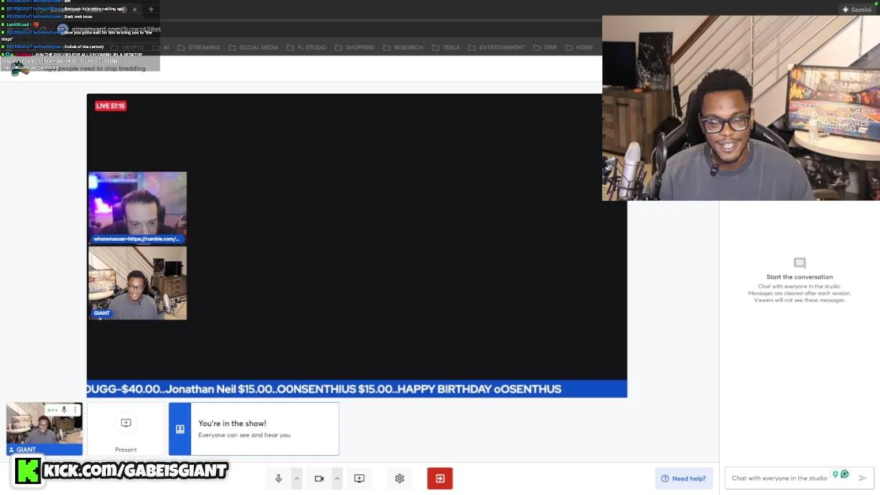Image resolution: width=880 pixels, height=495 pixels.
Task: Select the GIANT backstage camera thumbnail
Action: tap(44, 429)
